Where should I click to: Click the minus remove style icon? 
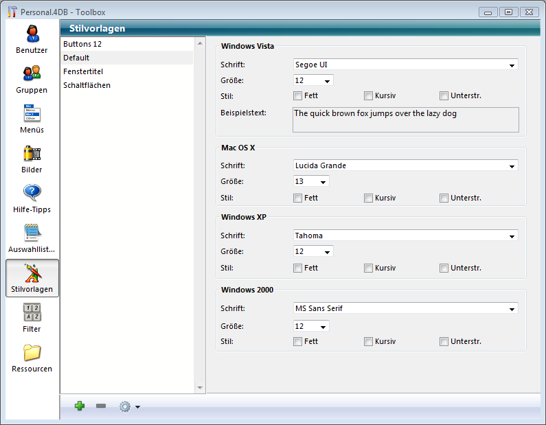(x=101, y=406)
